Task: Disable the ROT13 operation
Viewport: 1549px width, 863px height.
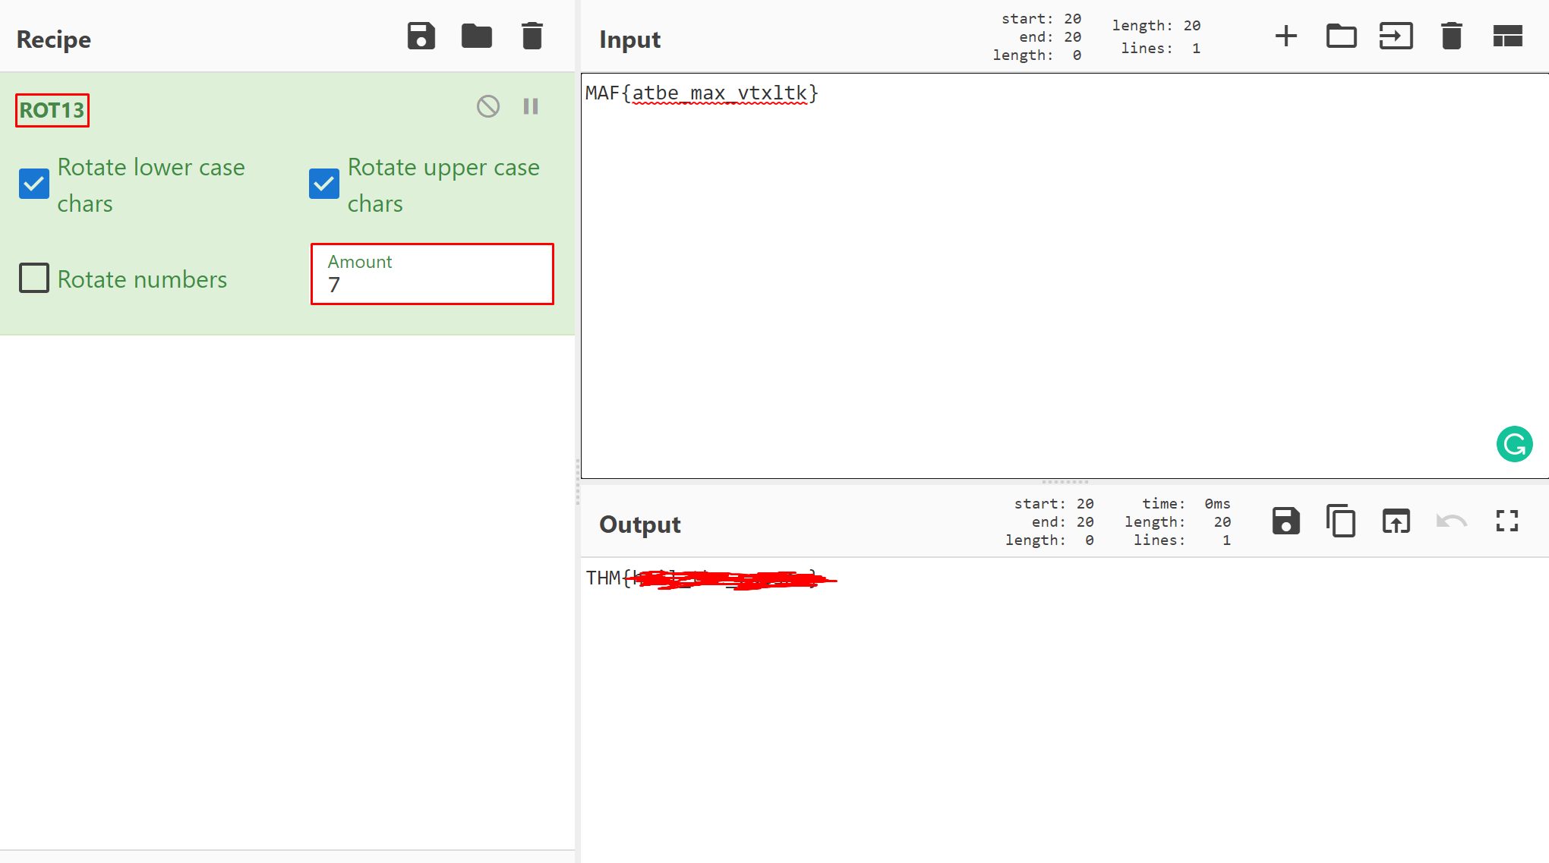Action: (488, 106)
